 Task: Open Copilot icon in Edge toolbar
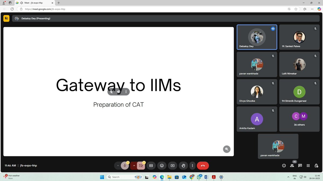point(319,9)
